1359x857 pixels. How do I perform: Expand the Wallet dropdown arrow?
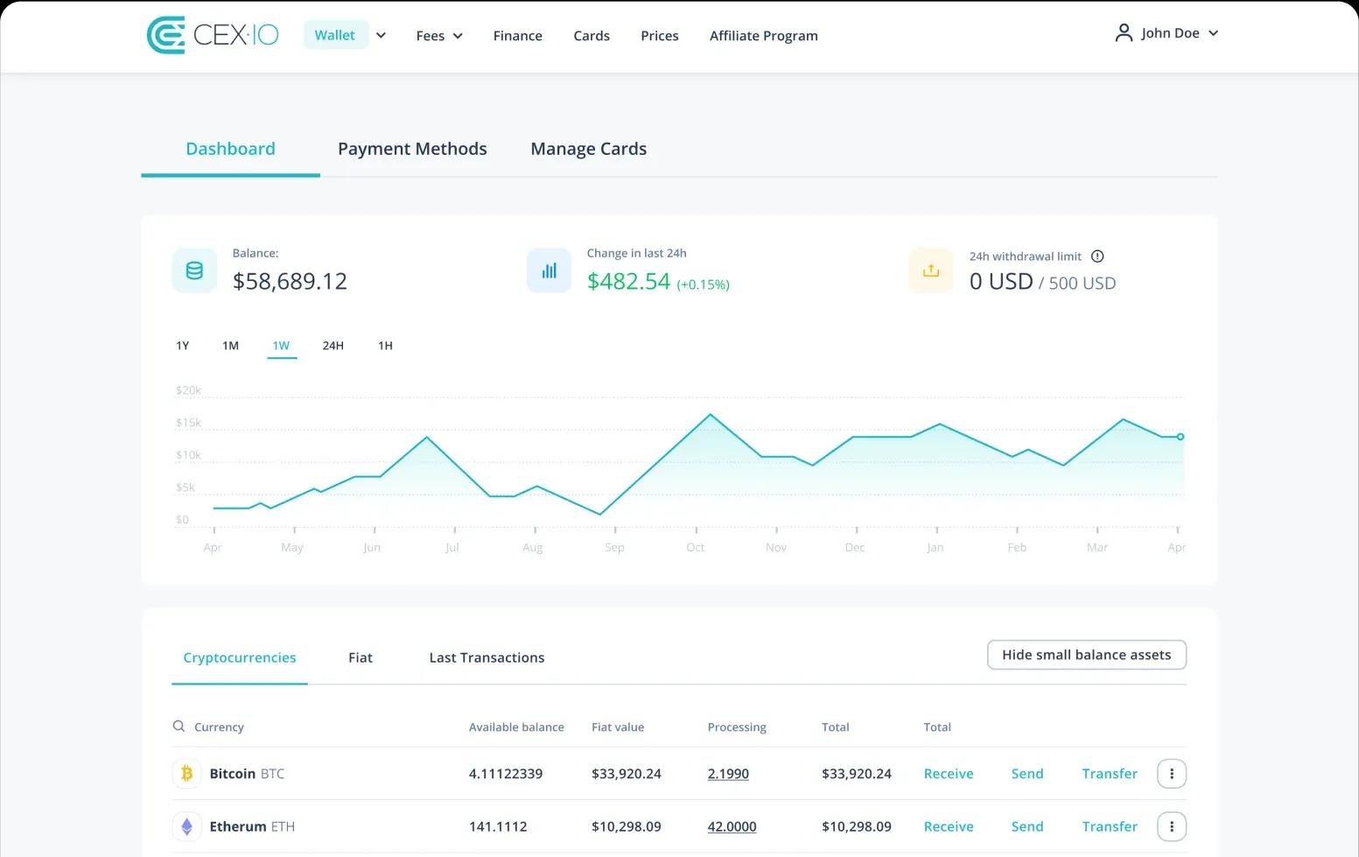point(381,36)
